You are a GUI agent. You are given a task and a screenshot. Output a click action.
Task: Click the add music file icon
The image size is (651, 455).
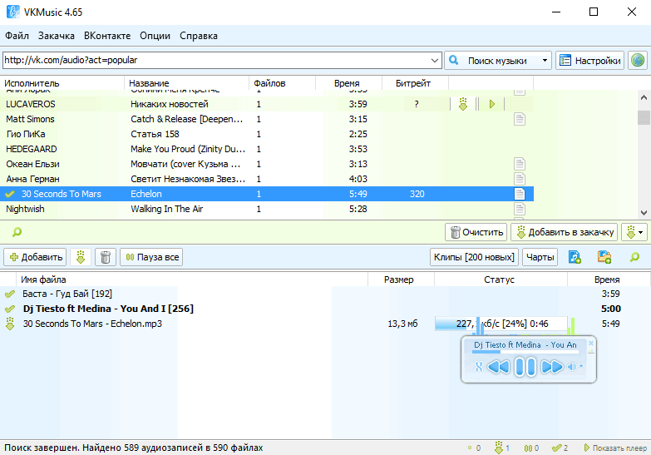point(575,257)
